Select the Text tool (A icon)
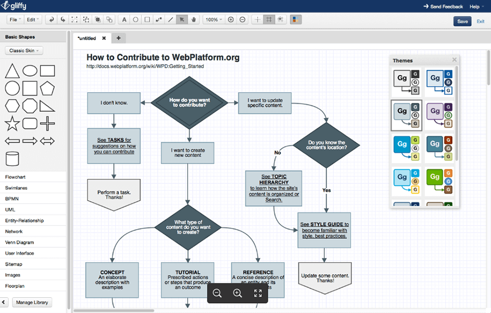This screenshot has width=491, height=313. click(x=124, y=20)
